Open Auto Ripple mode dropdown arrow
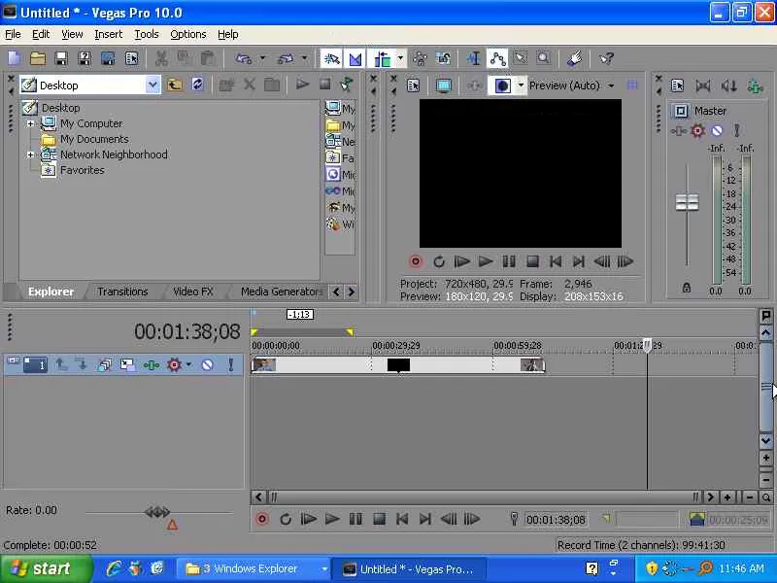The image size is (777, 583). (400, 58)
